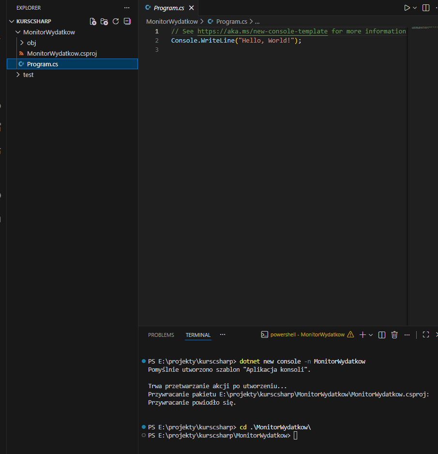Expand the test folder

[x=28, y=75]
